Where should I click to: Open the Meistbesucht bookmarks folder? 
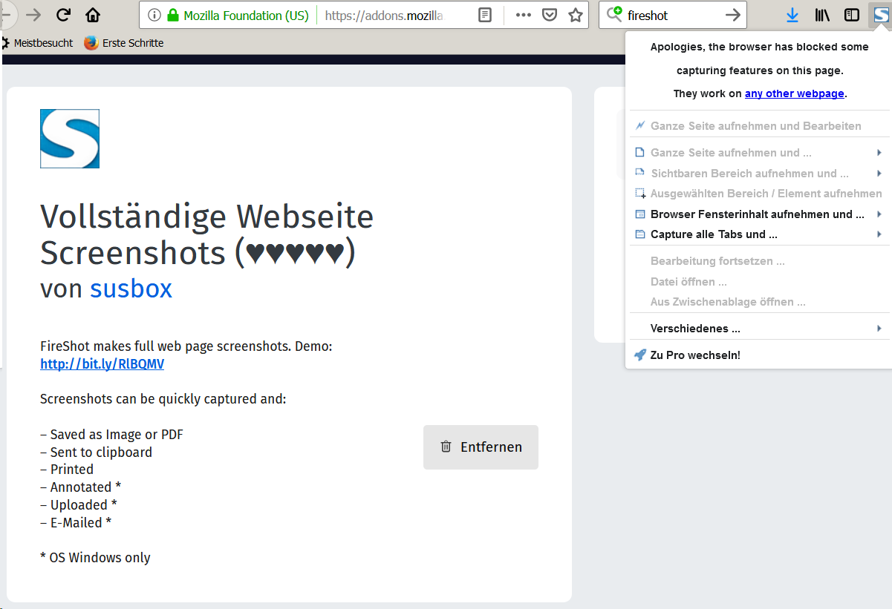(x=37, y=43)
